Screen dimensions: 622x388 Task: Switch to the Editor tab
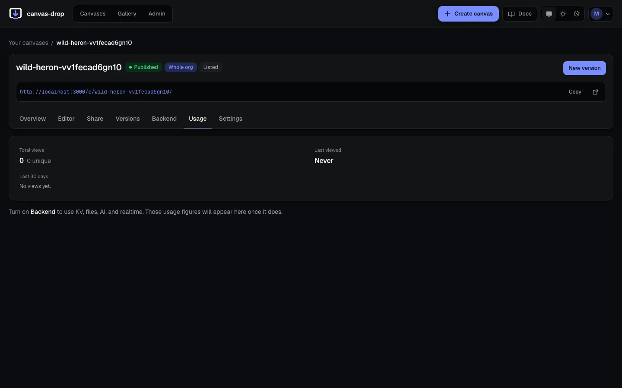tap(67, 119)
